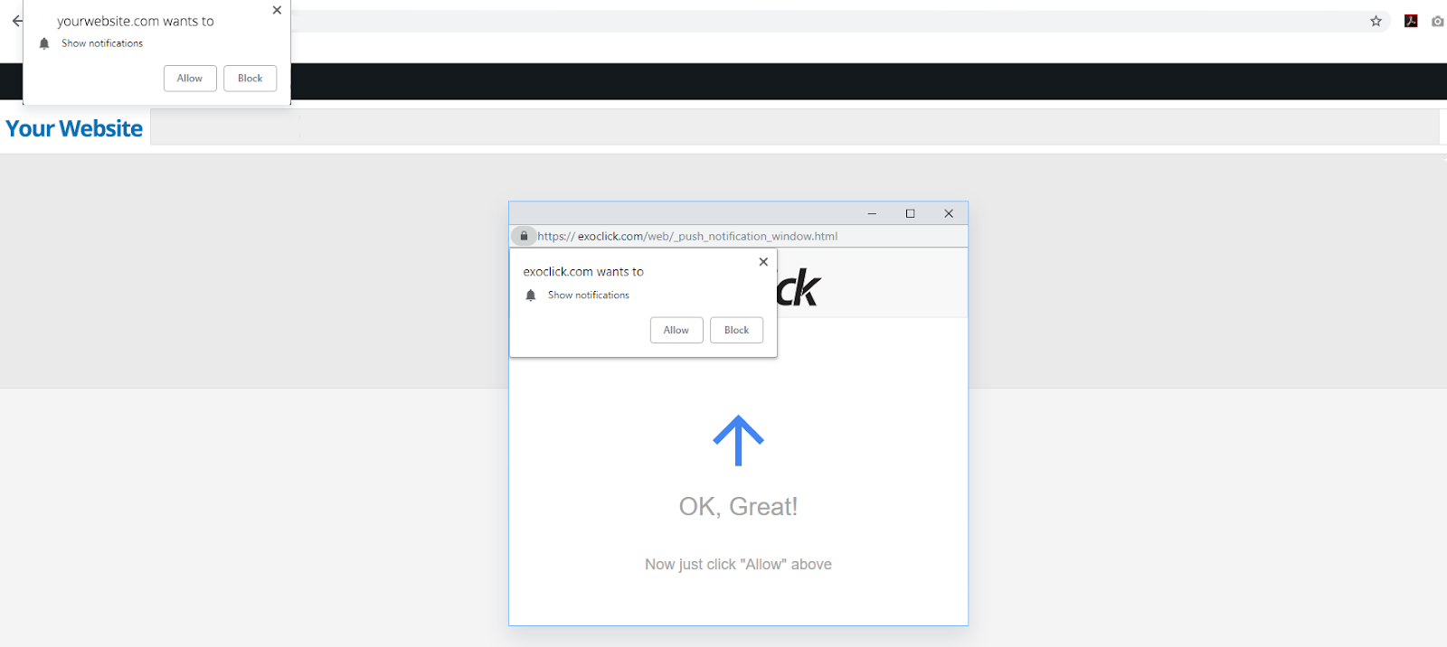Select the exoclick.com URL in popup
Image resolution: width=1447 pixels, height=647 pixels.
tap(687, 237)
